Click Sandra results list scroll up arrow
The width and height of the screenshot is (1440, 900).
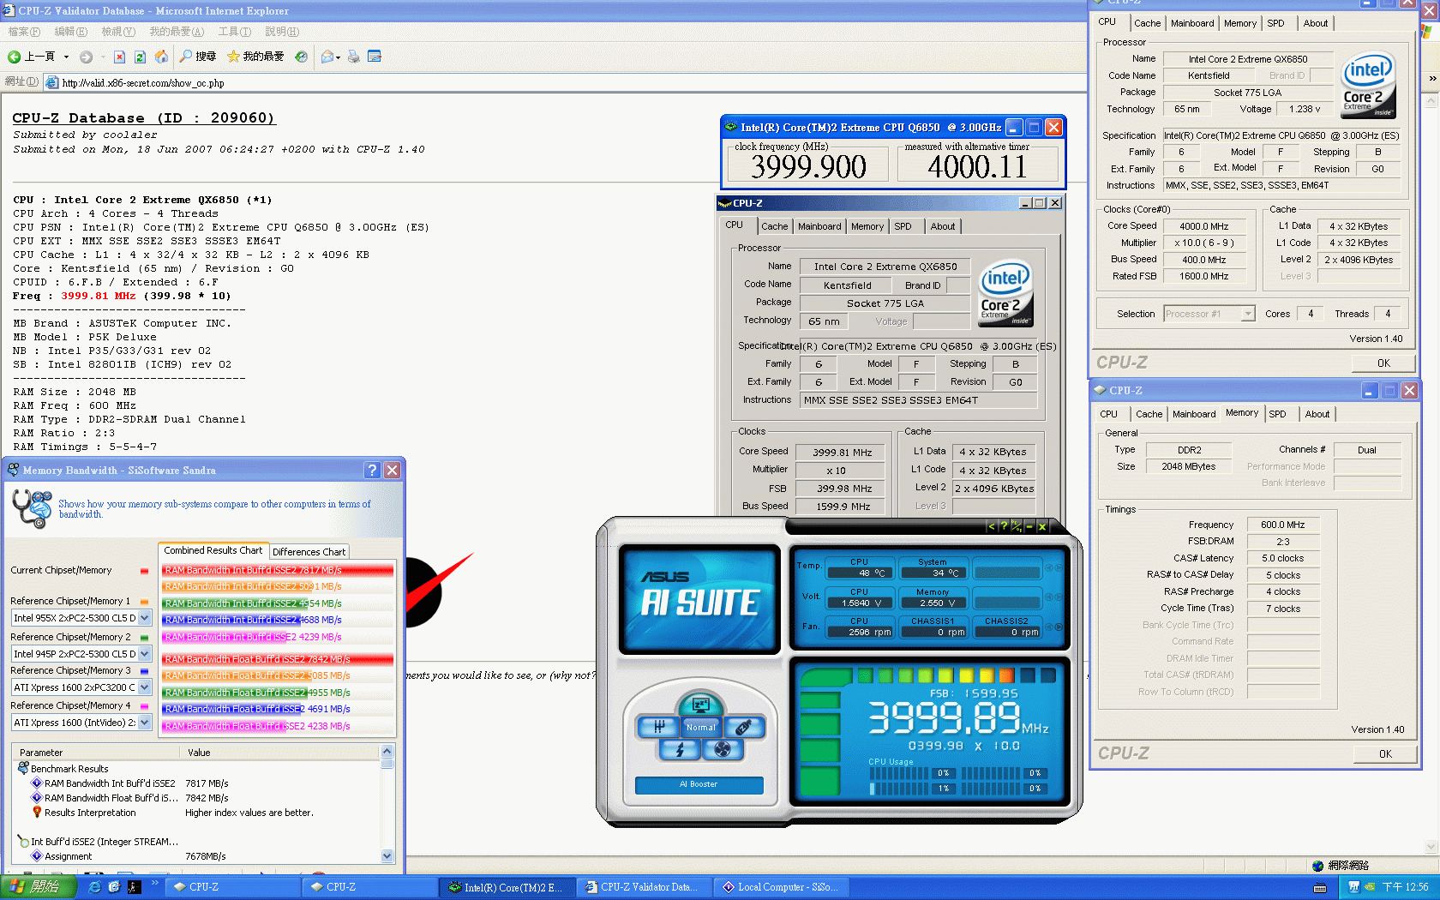tap(387, 752)
